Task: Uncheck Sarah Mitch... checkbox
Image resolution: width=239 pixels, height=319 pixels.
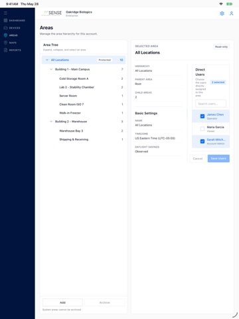Action: [x=202, y=141]
